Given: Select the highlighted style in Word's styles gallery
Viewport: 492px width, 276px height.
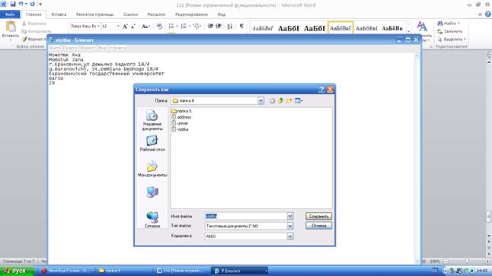Looking at the screenshot, I should tap(340, 28).
